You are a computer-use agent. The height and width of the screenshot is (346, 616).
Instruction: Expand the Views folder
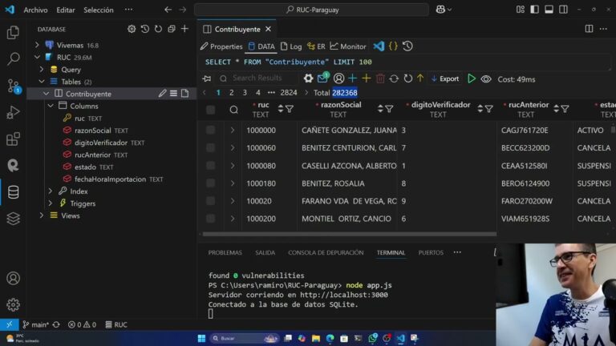(42, 215)
